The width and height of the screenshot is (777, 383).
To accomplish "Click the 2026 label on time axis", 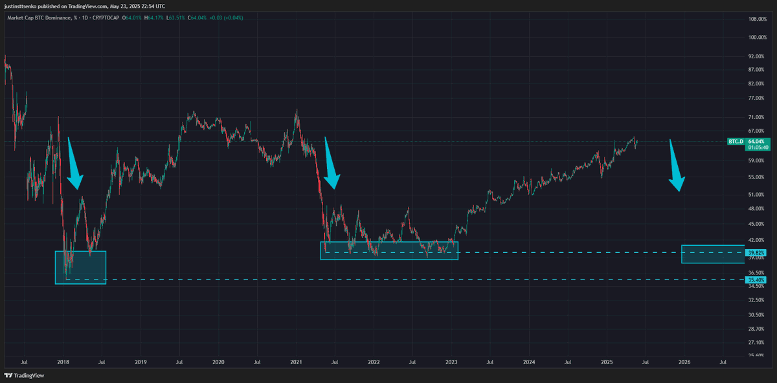I will (x=684, y=362).
